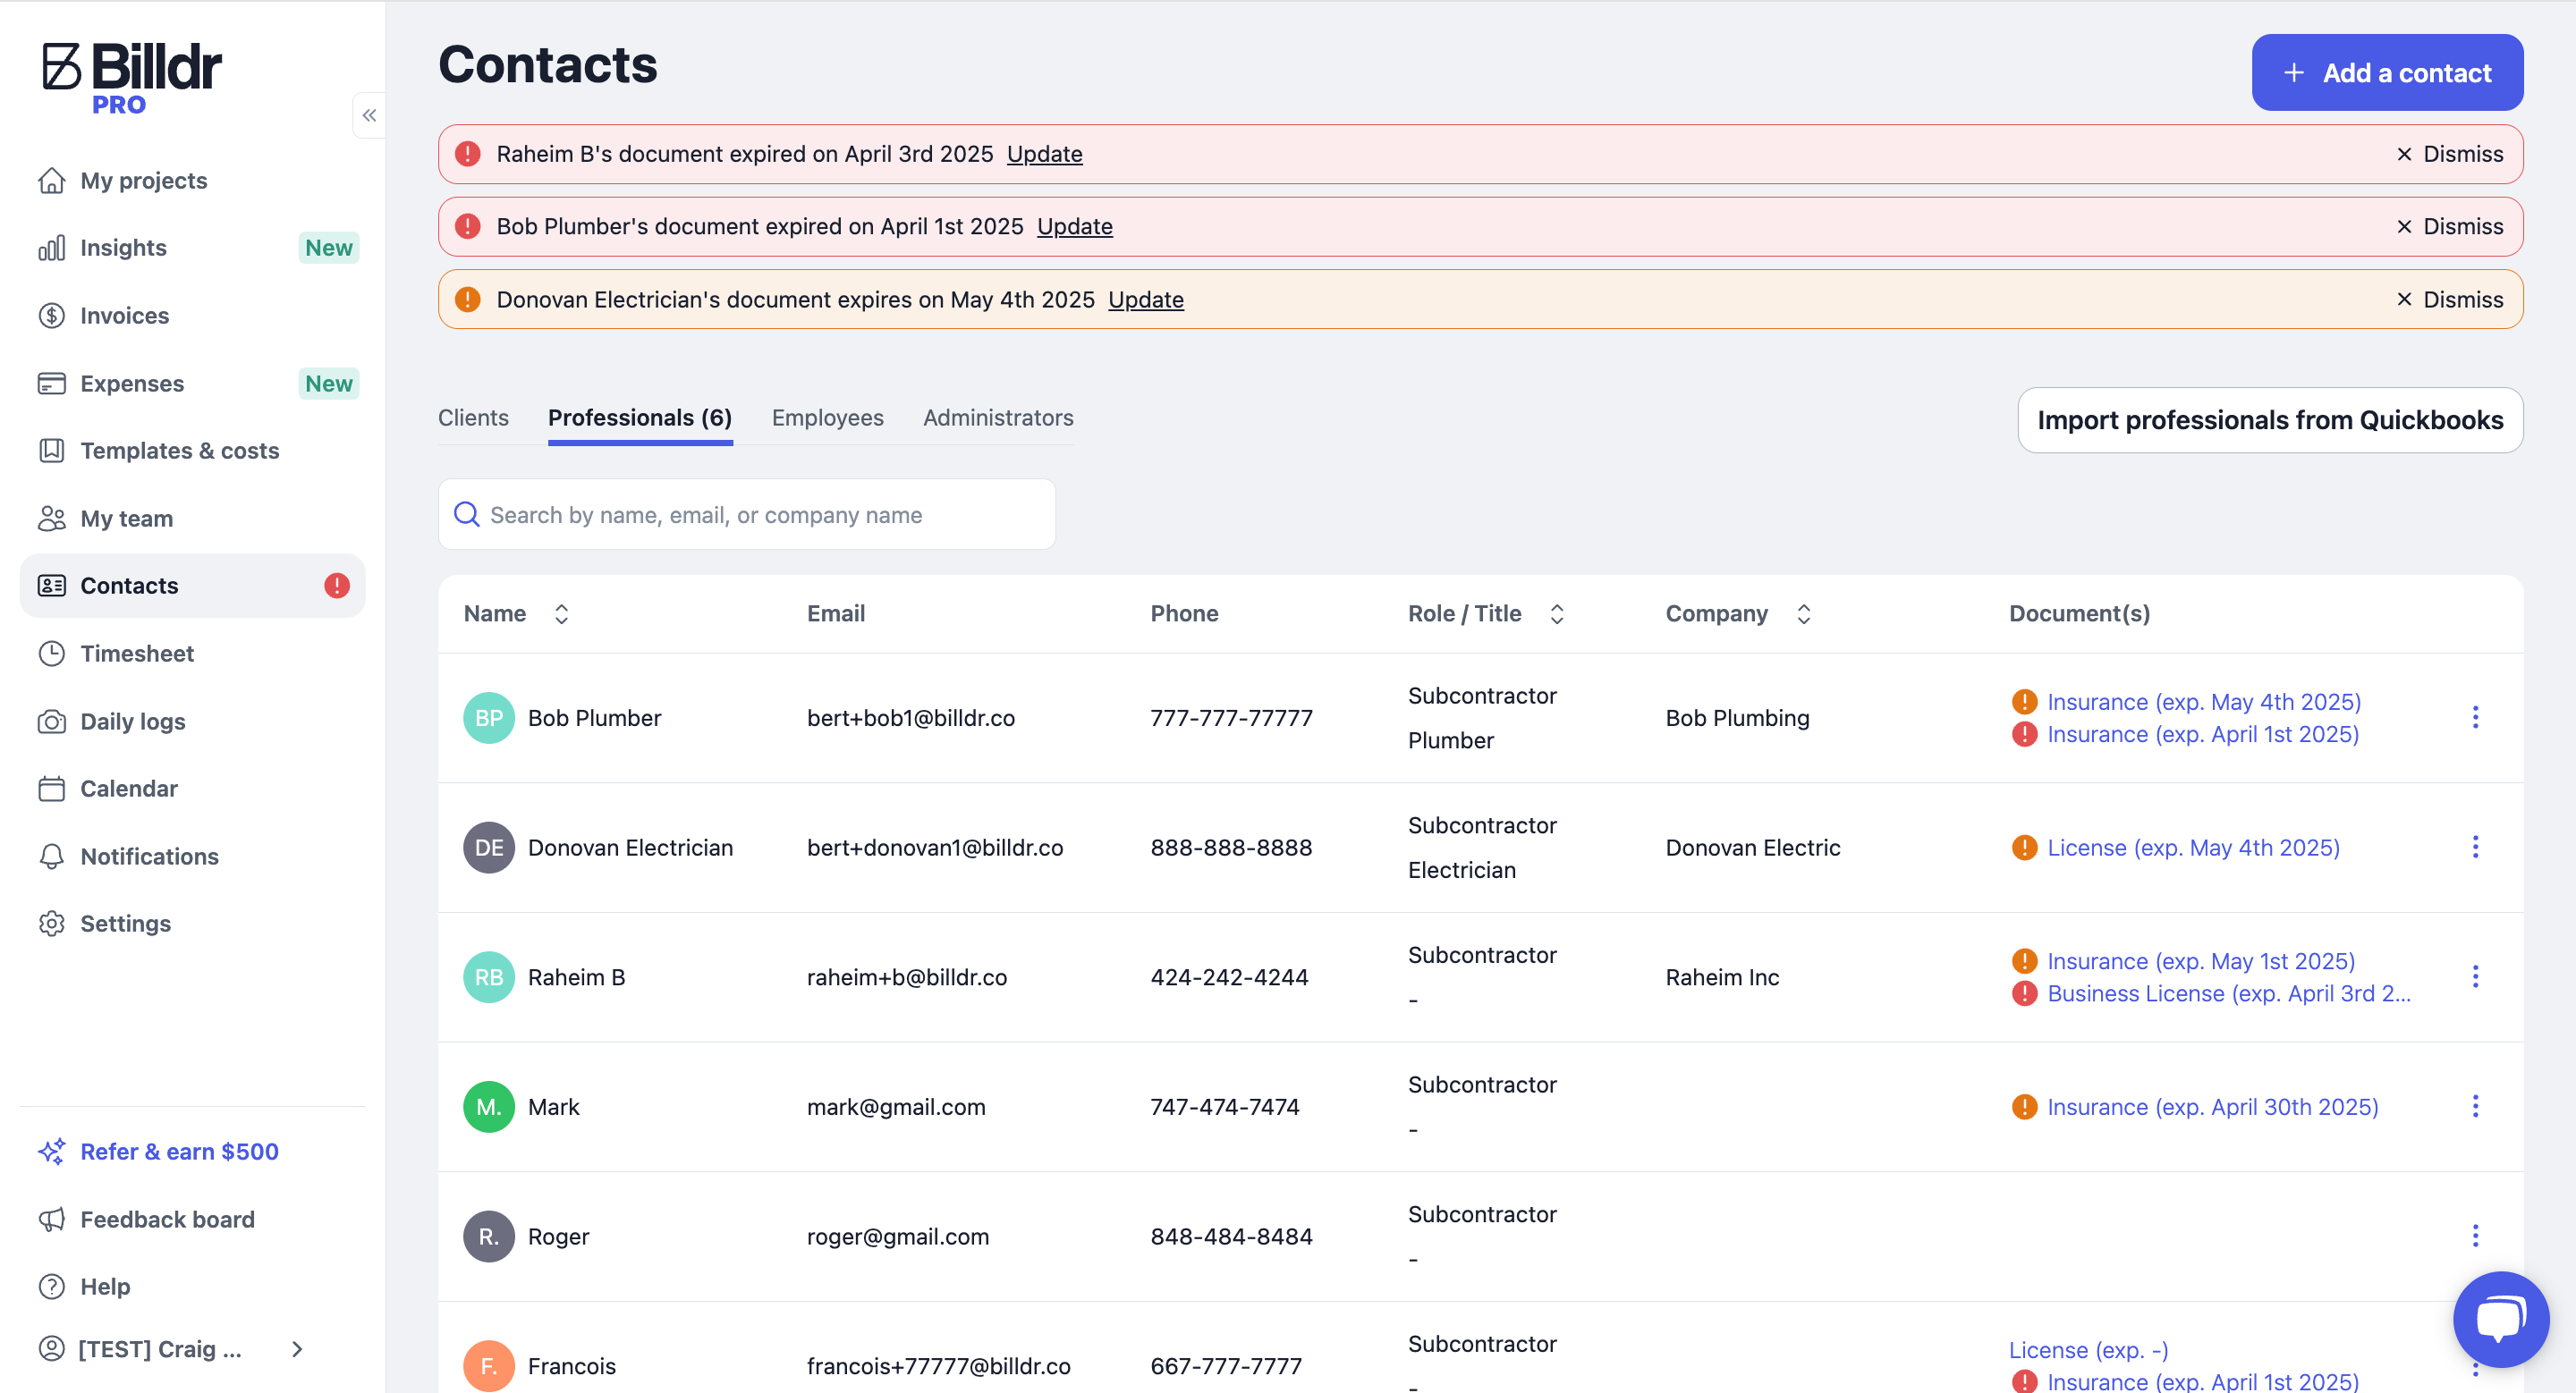Open Bob Plumber's Insurance exp. April 1st document
Image resolution: width=2576 pixels, height=1393 pixels.
(2203, 734)
